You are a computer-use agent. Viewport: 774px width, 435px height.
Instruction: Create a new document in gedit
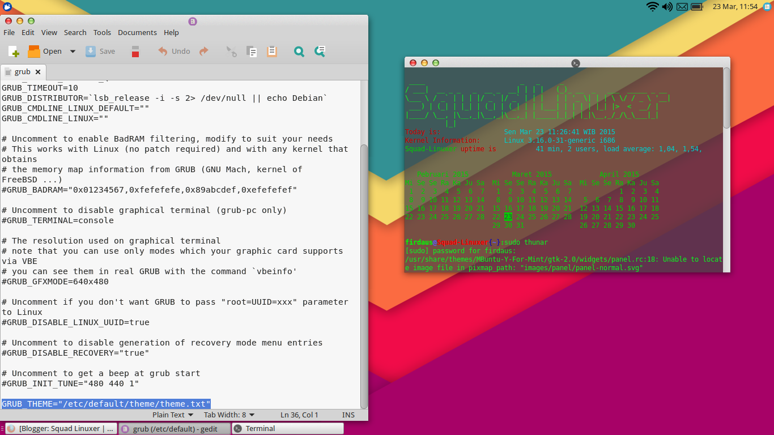[x=13, y=51]
